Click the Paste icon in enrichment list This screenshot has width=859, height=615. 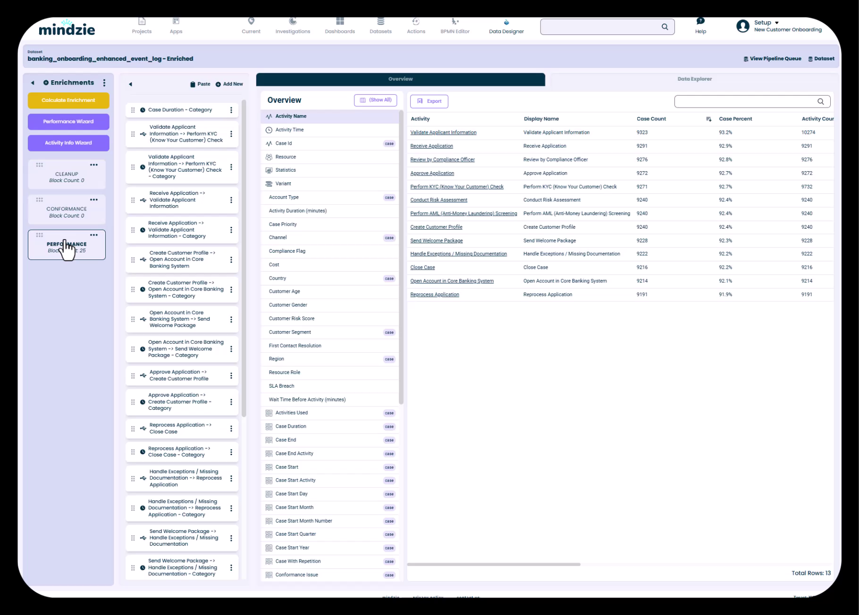(x=193, y=84)
